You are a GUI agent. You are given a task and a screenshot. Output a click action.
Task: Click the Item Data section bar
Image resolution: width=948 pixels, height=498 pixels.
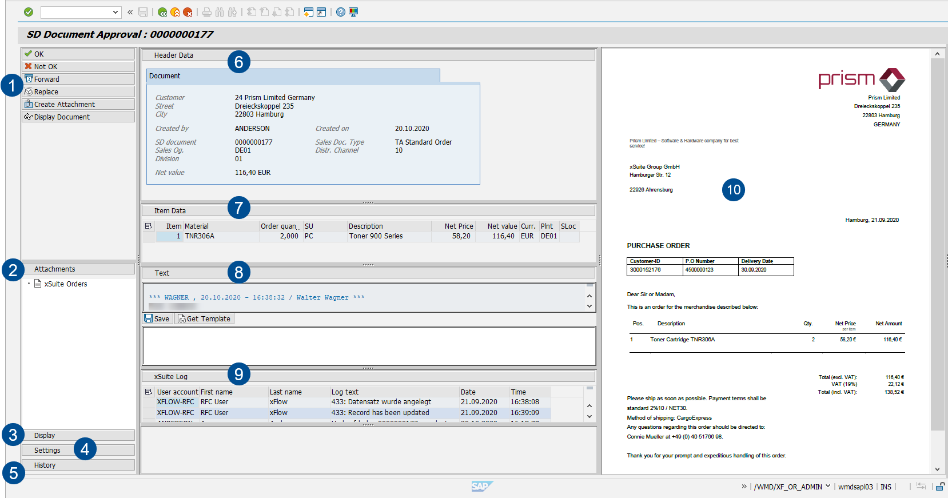[368, 210]
